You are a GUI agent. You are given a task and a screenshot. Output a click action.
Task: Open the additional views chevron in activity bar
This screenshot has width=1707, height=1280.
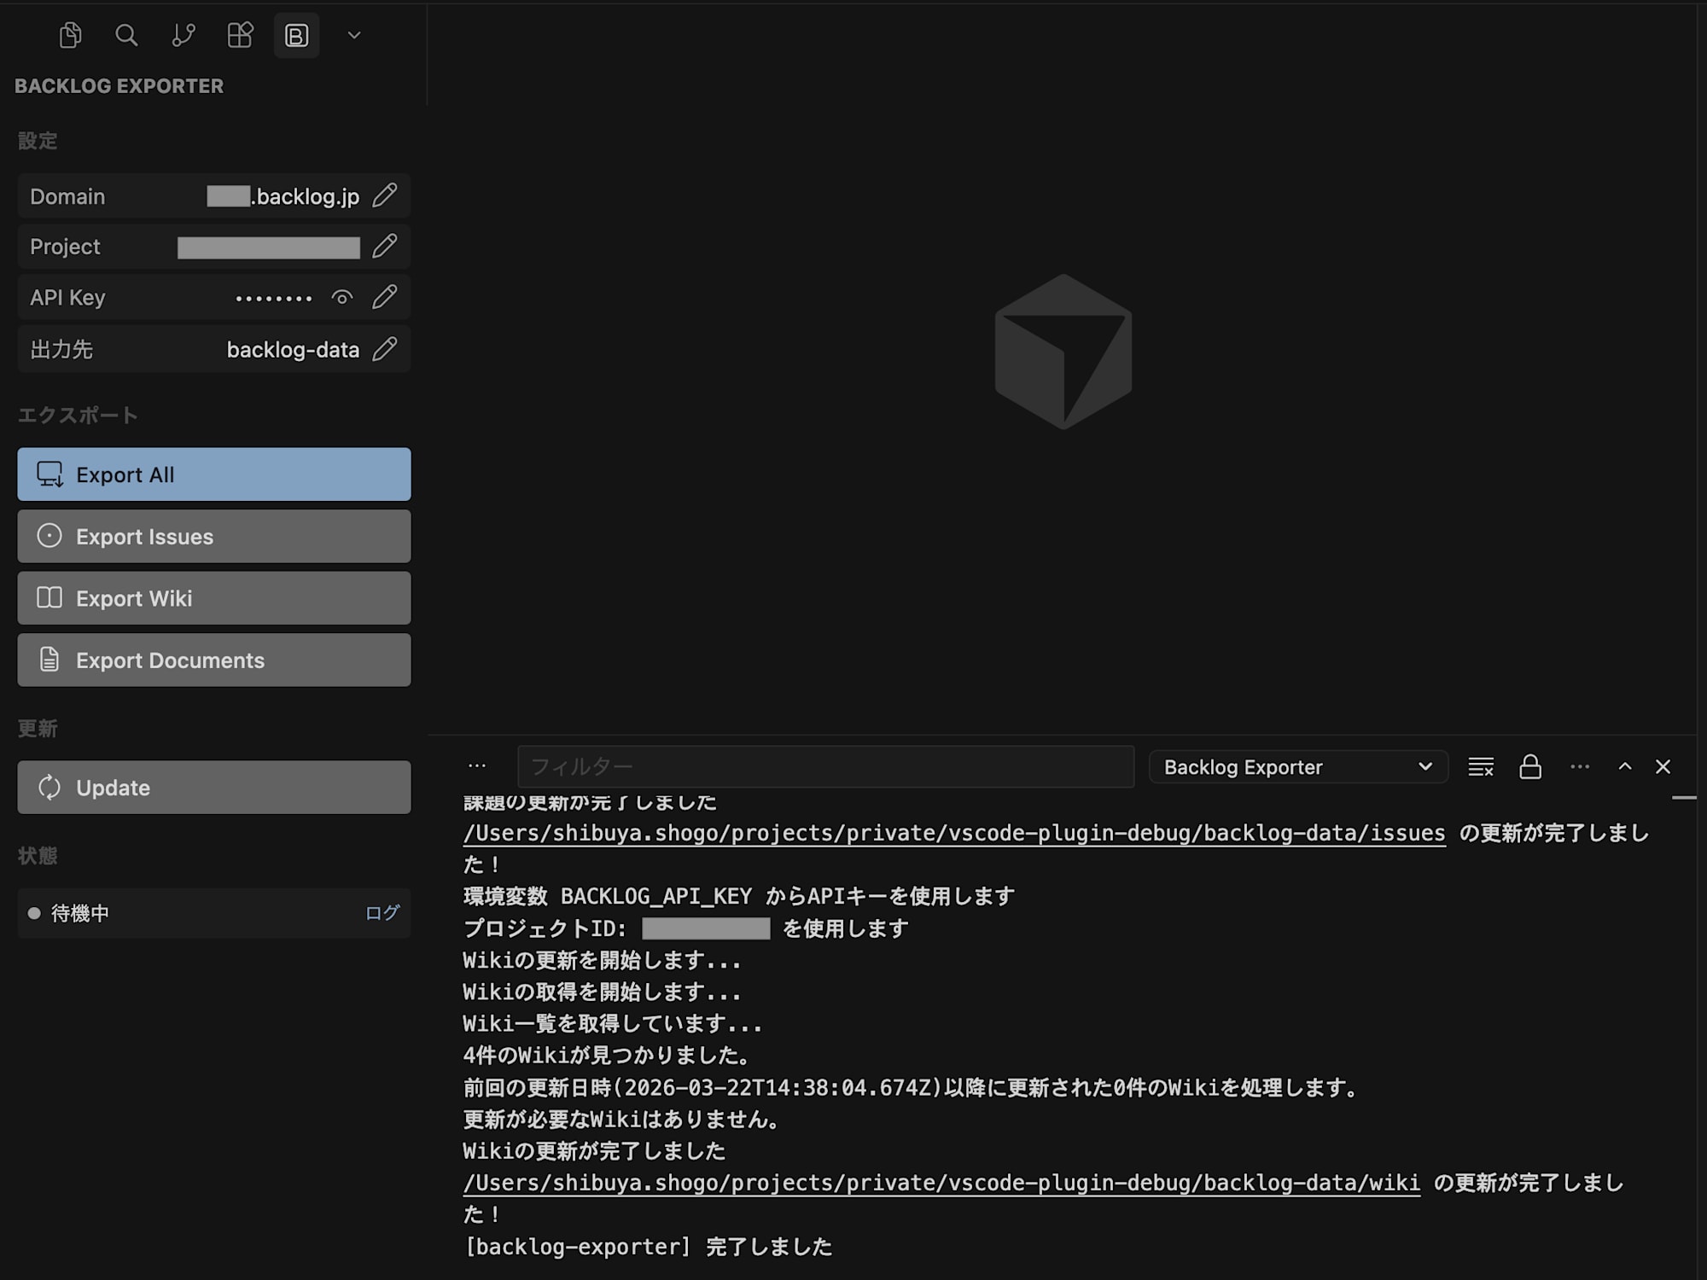click(353, 36)
